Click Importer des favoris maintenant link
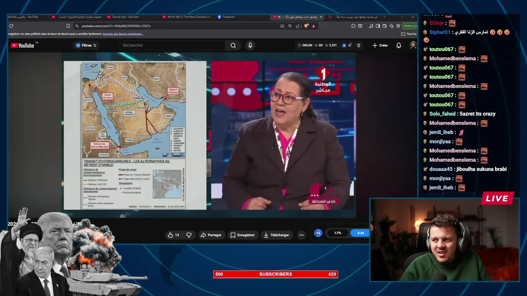 (x=123, y=34)
